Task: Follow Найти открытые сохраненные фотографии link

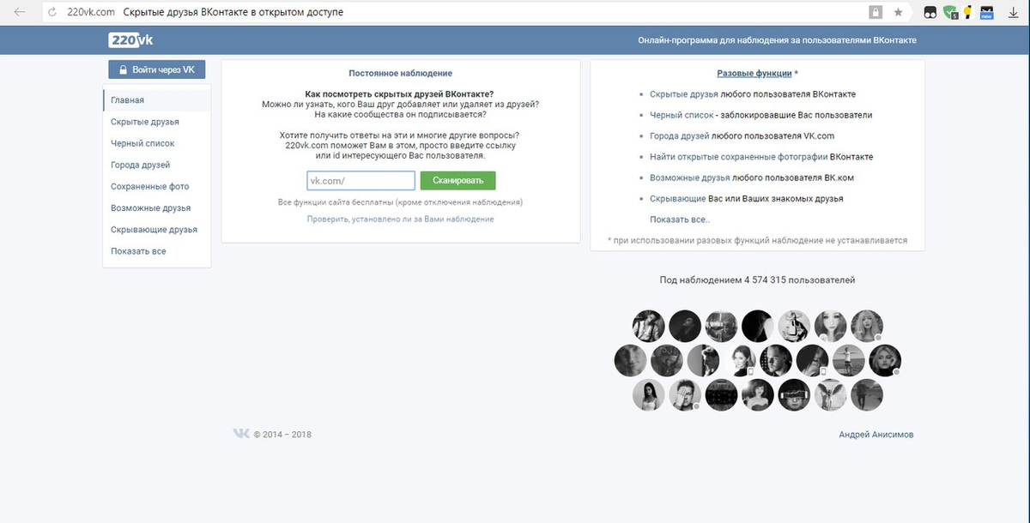Action: pyautogui.click(x=738, y=157)
